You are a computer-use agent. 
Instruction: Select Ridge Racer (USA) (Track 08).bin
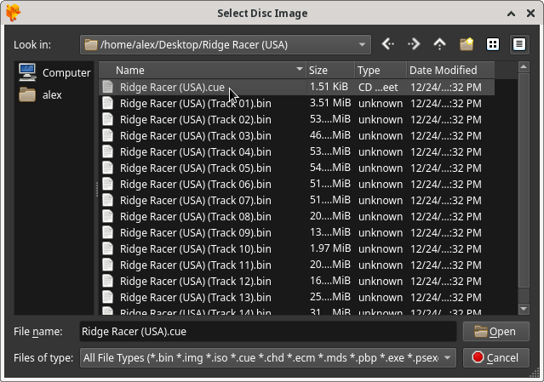196,216
